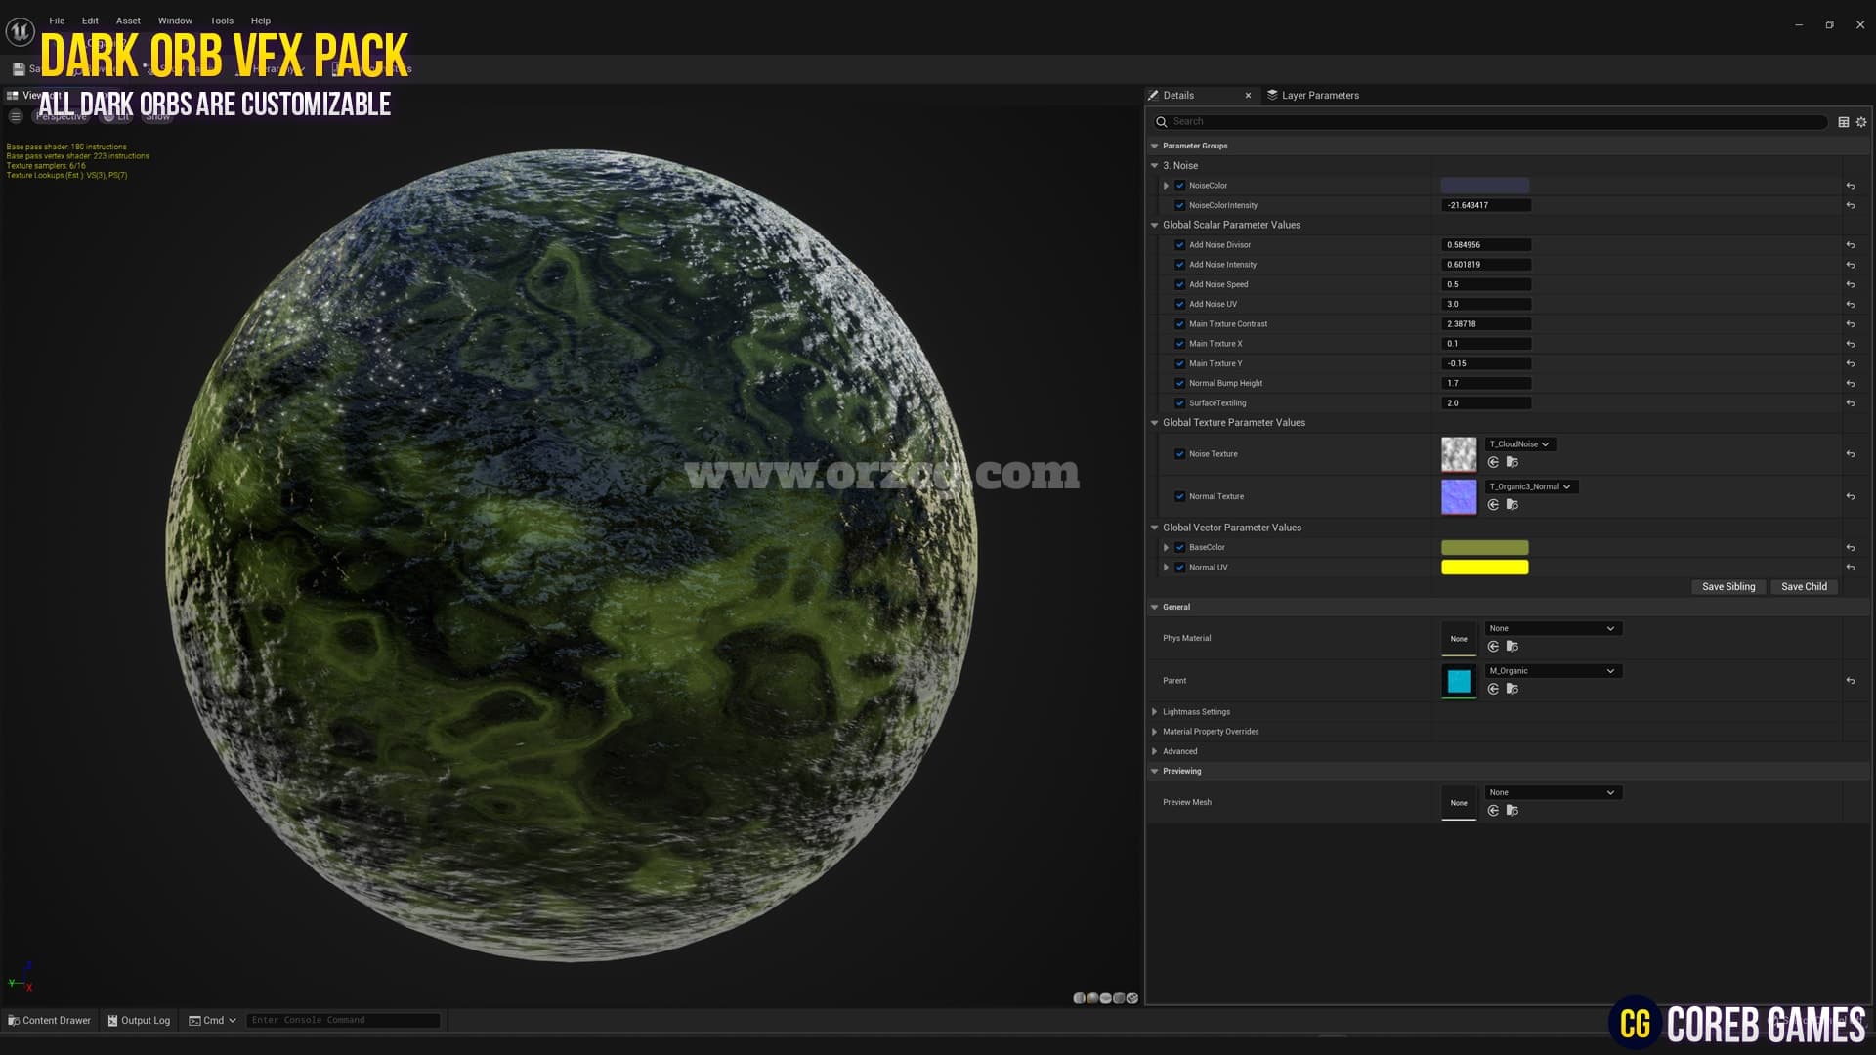Use selected asset for Preview Mesh
This screenshot has height=1055, width=1876.
1493,811
